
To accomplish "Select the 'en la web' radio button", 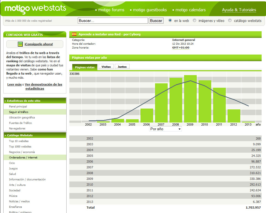I will coord(170,21).
